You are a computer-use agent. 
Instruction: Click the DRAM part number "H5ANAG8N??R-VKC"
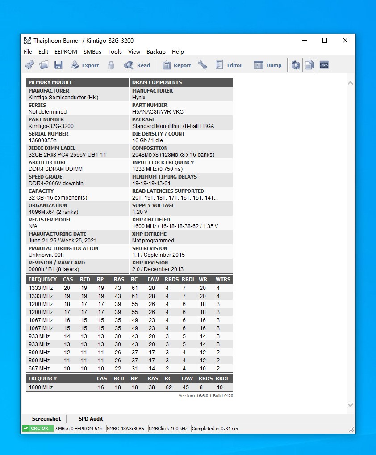coord(158,112)
